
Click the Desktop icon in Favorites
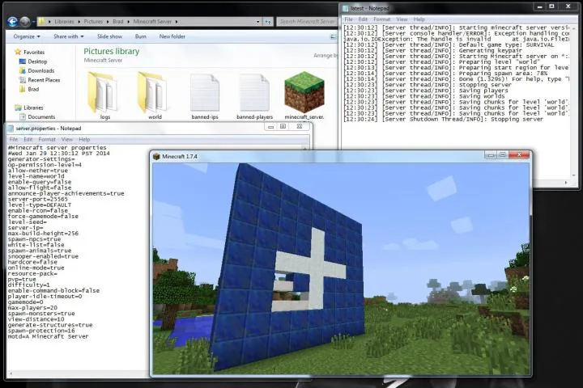pyautogui.click(x=23, y=61)
